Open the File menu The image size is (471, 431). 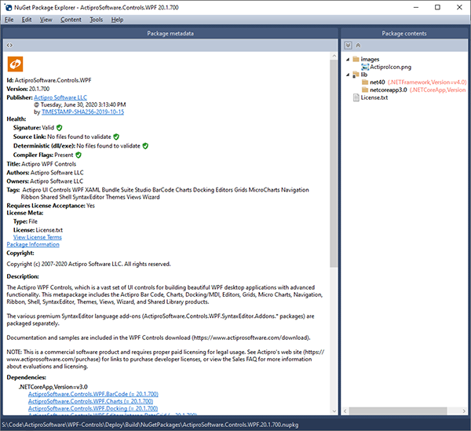tap(9, 20)
